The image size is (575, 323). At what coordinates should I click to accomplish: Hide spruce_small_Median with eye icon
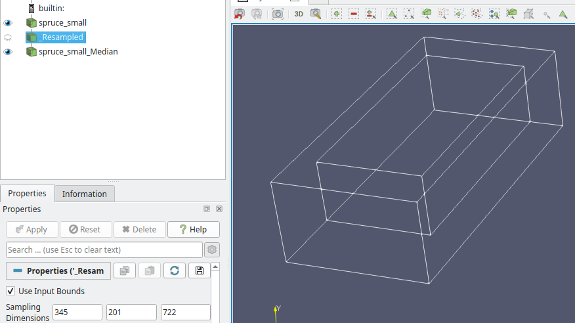point(9,52)
